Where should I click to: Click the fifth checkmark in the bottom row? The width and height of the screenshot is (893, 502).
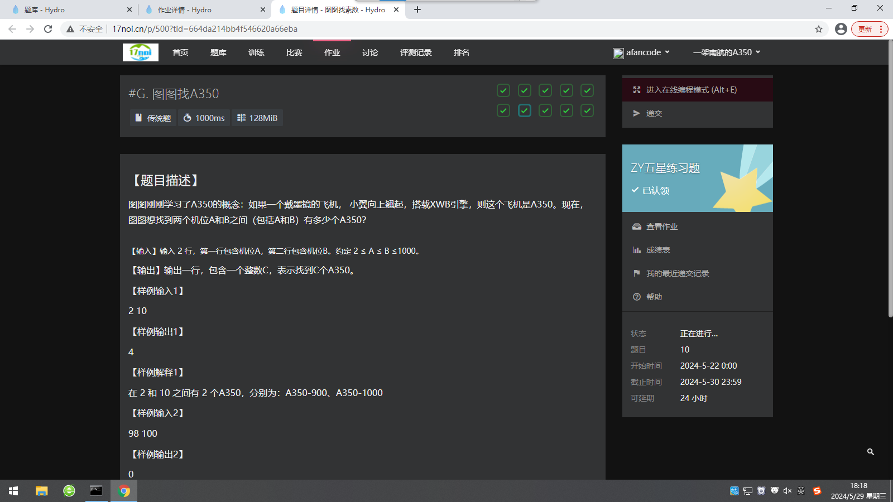point(587,110)
